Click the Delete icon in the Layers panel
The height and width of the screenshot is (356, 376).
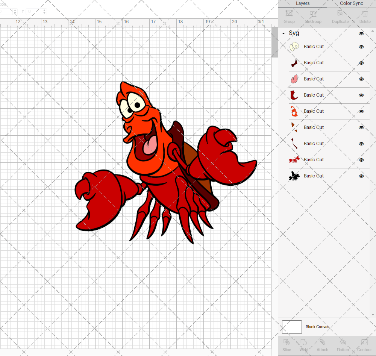[364, 15]
